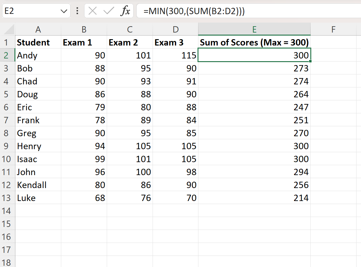The height and width of the screenshot is (267, 361).
Task: Click John's Exam 2 score 100
Action: [130, 172]
